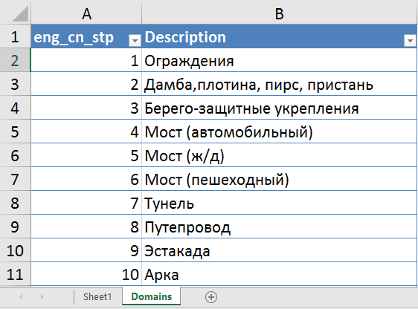Image resolution: width=418 pixels, height=309 pixels.
Task: Open the Description column filter dropdown
Action: coord(410,41)
